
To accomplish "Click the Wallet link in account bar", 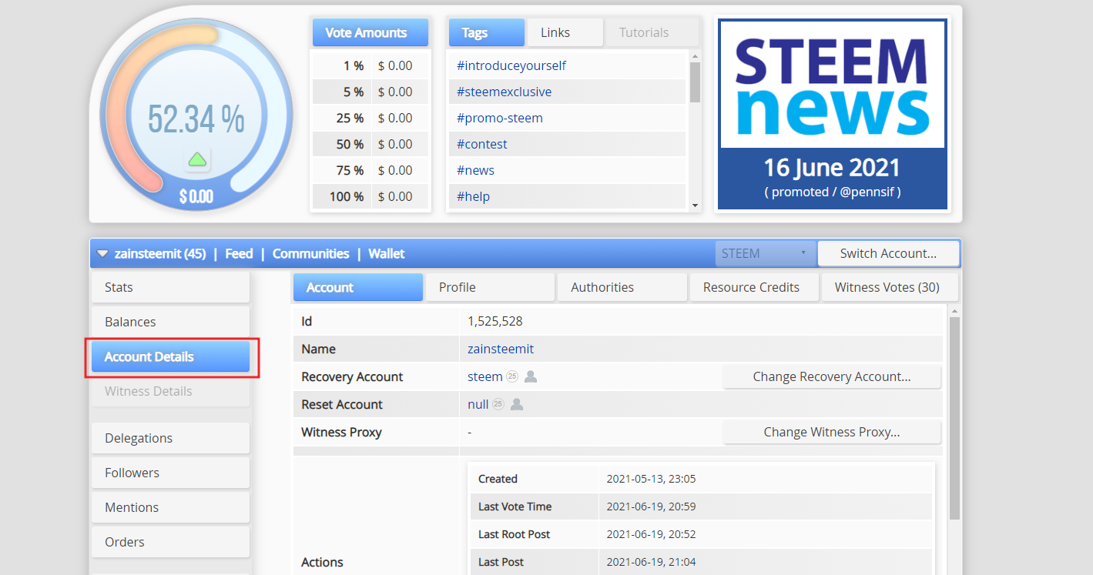I will [387, 253].
